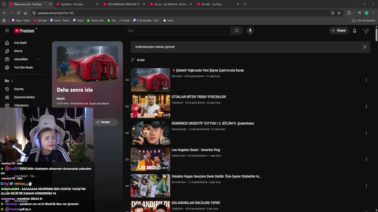
Task: Dismiss the unavailable videos hidden notice
Action: 365,47
